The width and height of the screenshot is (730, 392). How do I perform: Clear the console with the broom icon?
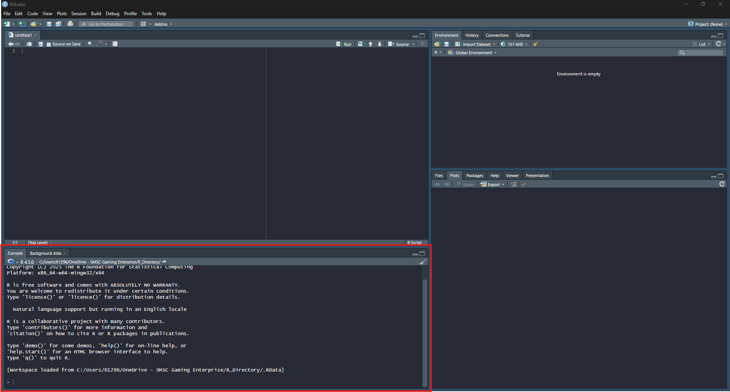(x=423, y=262)
